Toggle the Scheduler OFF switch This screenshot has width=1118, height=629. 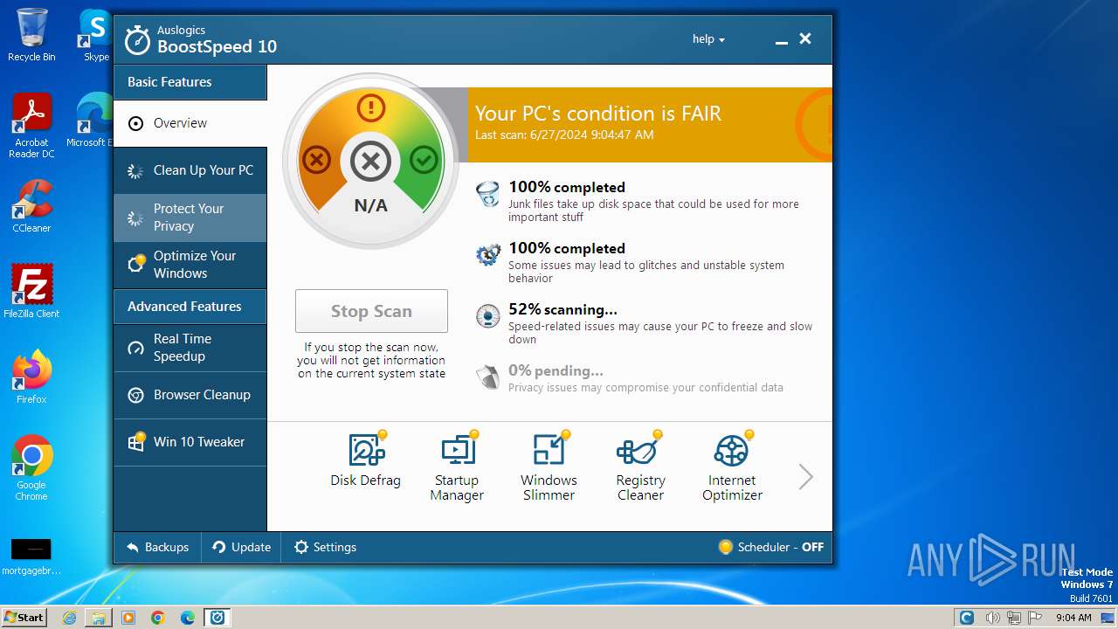[770, 547]
